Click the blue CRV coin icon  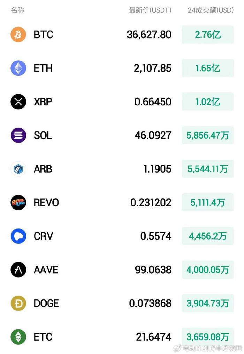coord(18,236)
